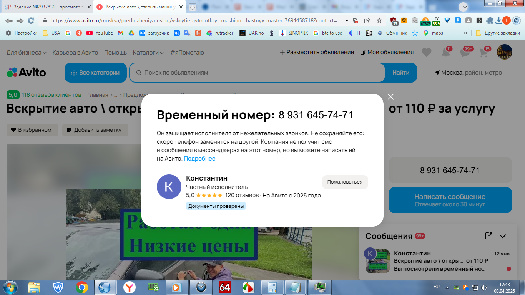Image resolution: width=525 pixels, height=295 pixels.
Task: Open the Настройки bookmark
Action: click(22, 33)
